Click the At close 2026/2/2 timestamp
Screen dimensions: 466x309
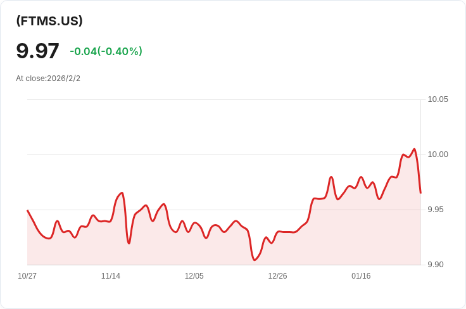coord(48,79)
